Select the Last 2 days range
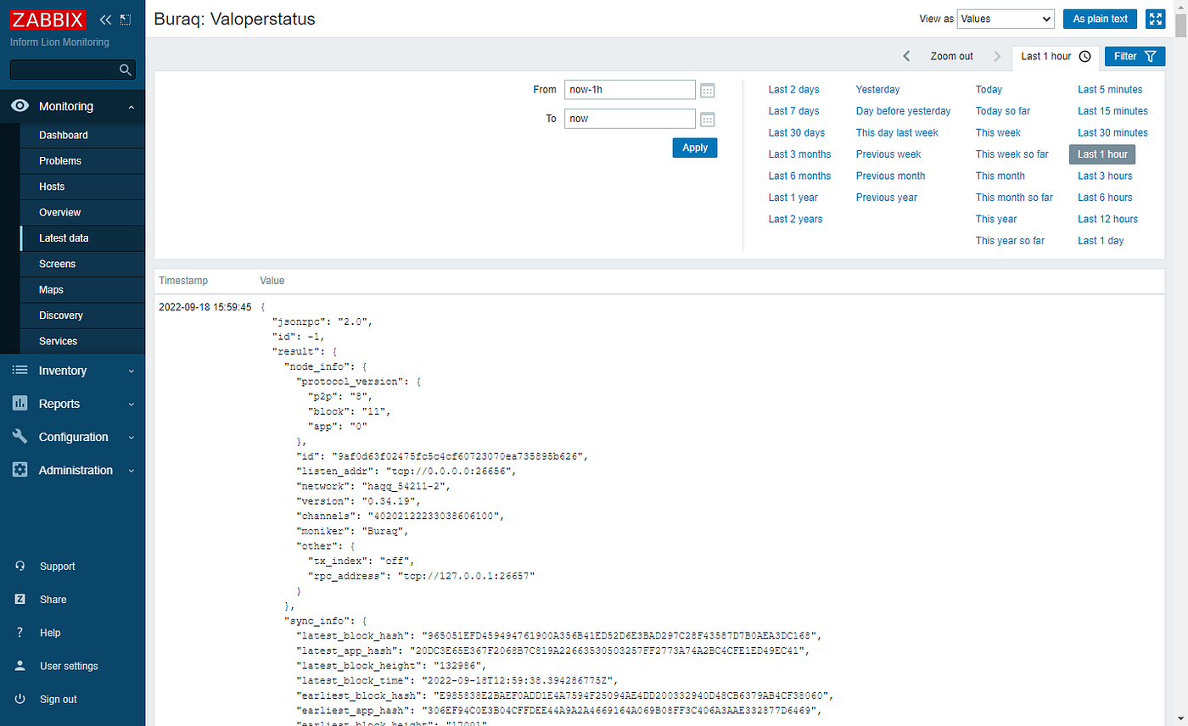The image size is (1188, 726). click(x=794, y=89)
